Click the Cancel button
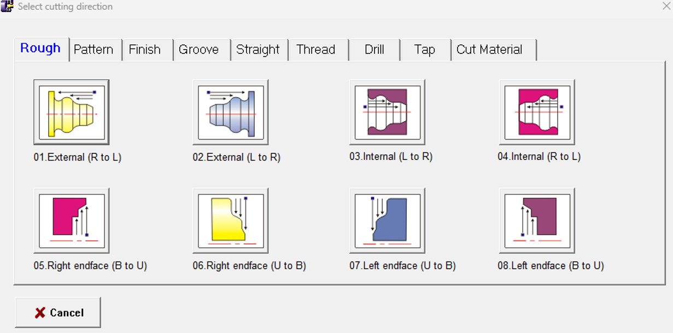 coord(58,312)
